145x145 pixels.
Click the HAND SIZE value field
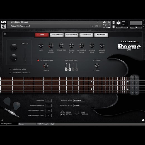pos(49,100)
